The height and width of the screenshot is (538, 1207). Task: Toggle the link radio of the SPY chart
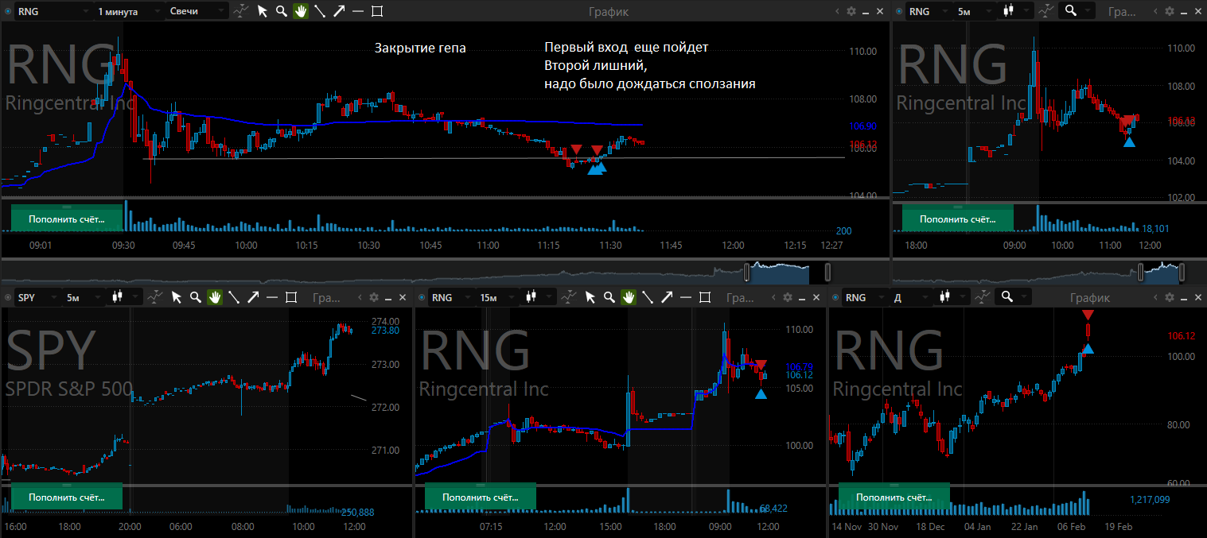[x=7, y=297]
